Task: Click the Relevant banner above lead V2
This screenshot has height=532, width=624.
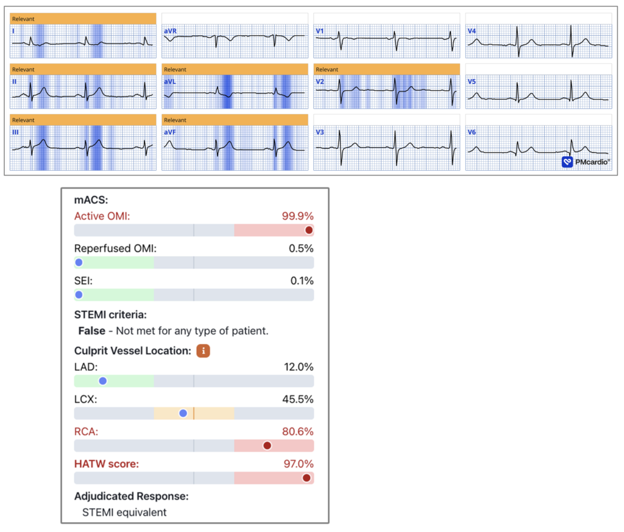Action: [386, 70]
